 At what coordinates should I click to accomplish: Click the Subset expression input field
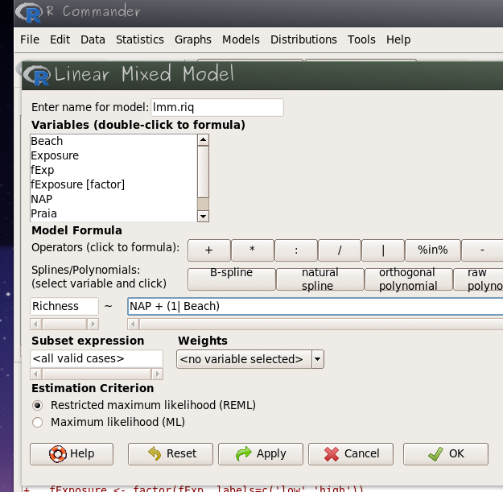point(96,358)
